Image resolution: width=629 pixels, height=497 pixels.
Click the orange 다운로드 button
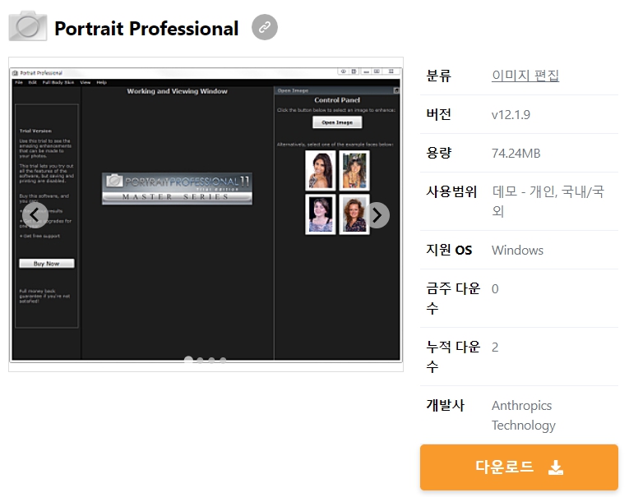[519, 467]
